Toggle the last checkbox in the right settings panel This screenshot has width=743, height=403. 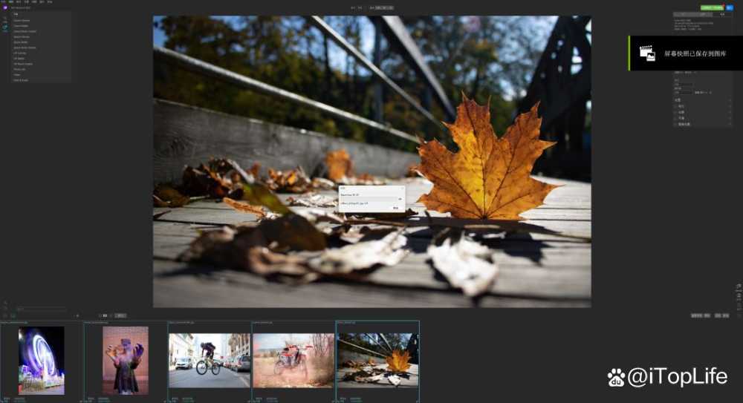[676, 124]
